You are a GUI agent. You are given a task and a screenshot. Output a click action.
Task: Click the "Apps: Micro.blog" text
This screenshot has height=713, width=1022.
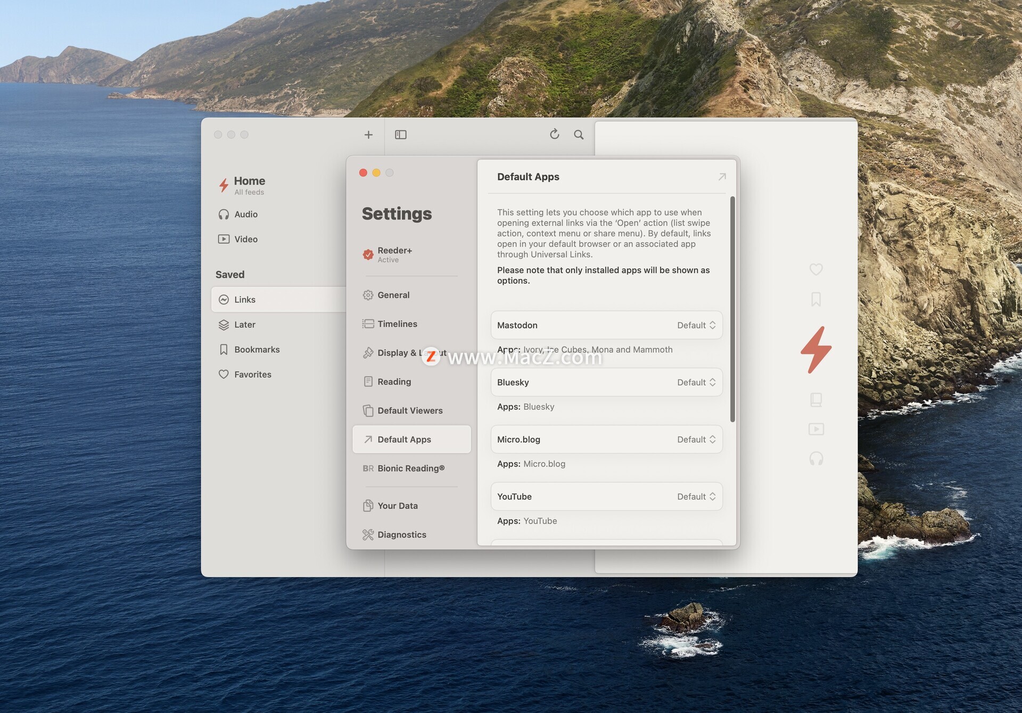531,464
